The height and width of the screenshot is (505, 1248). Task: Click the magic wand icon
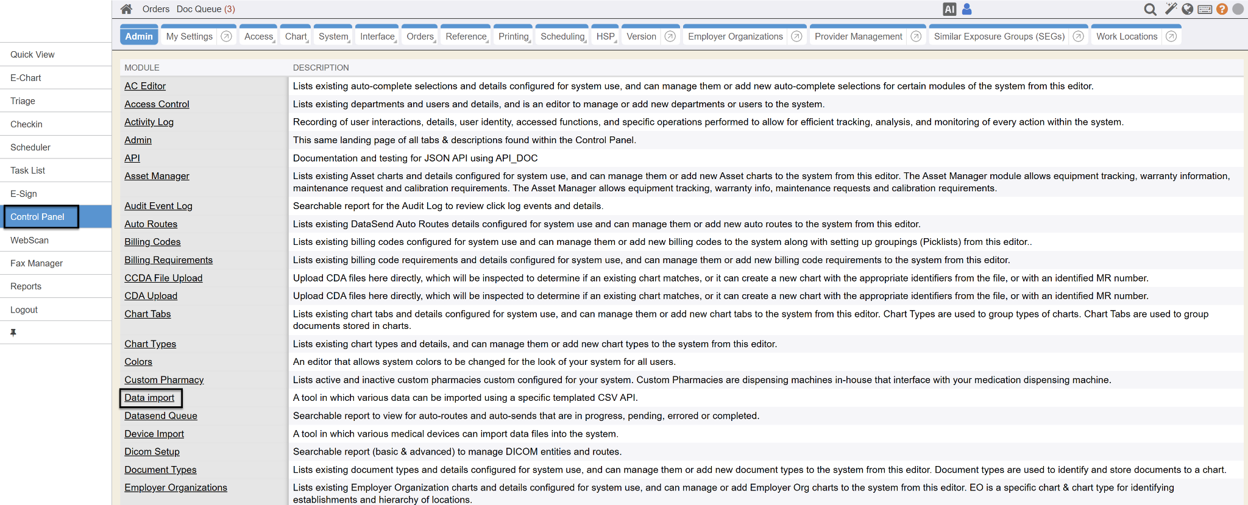[1171, 9]
